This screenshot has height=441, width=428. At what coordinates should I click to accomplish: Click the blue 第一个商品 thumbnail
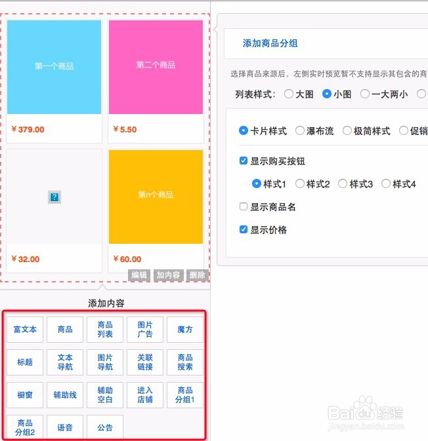(54, 67)
